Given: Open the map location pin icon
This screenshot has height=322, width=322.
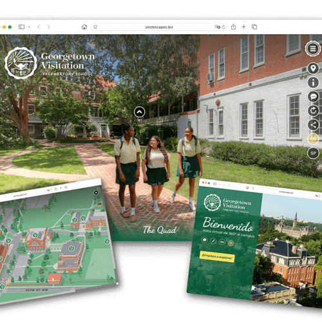Looking at the screenshot, I should click(313, 68).
